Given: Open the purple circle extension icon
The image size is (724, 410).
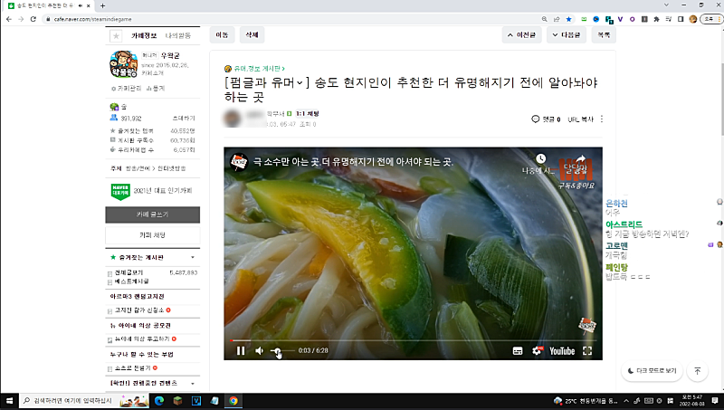Looking at the screenshot, I should (x=632, y=19).
